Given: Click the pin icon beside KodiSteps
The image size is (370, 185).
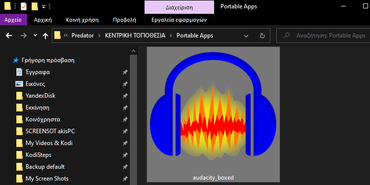Looking at the screenshot, I should pyautogui.click(x=125, y=155).
